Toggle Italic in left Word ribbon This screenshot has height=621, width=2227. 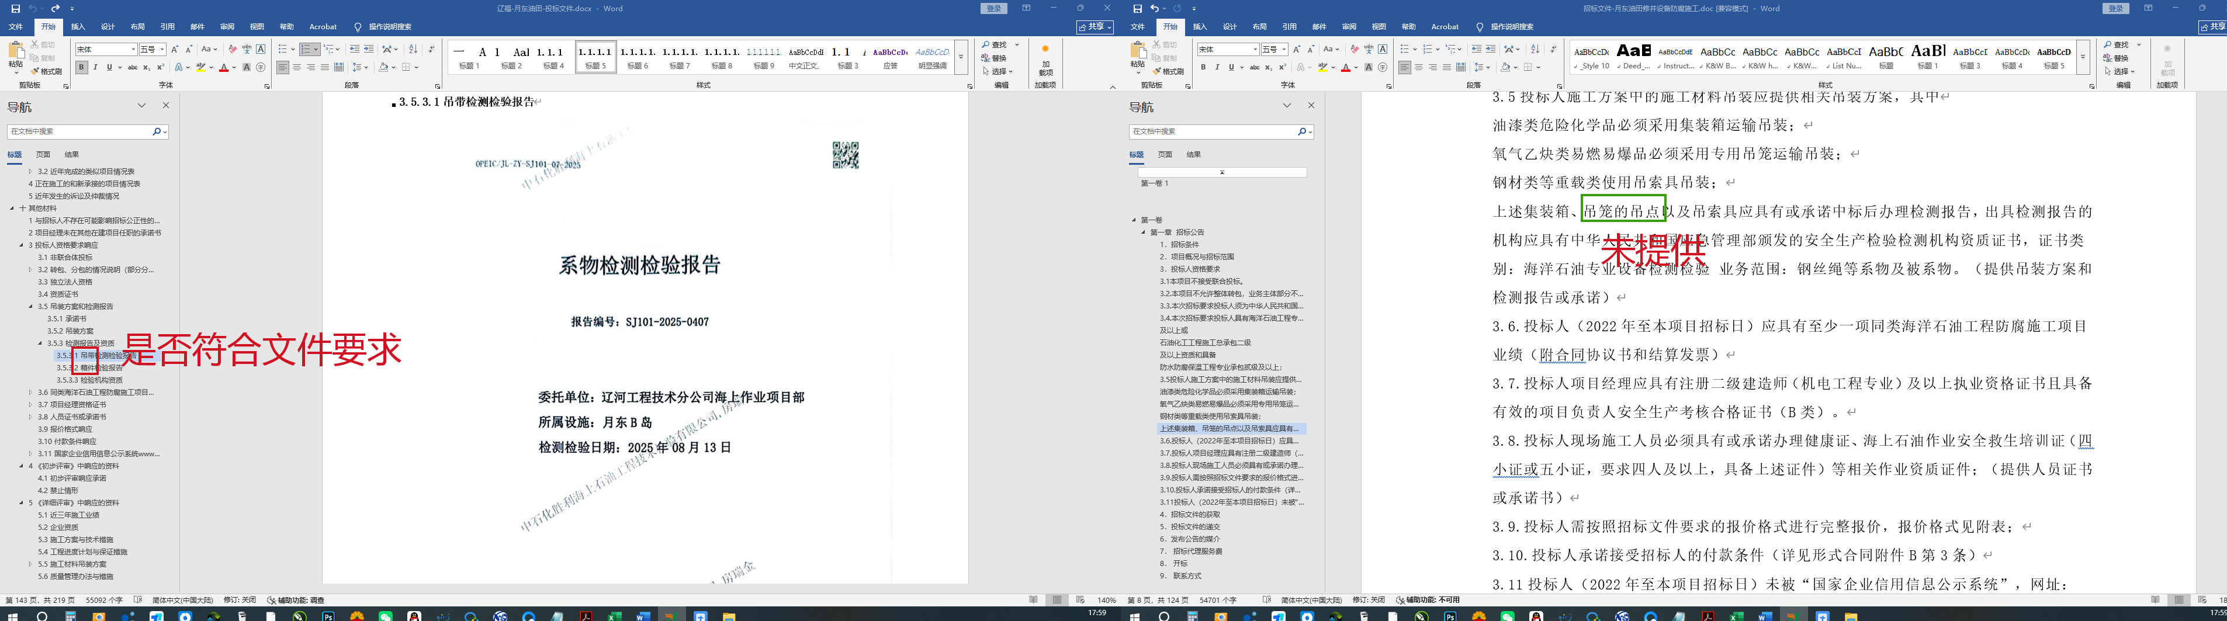(95, 67)
